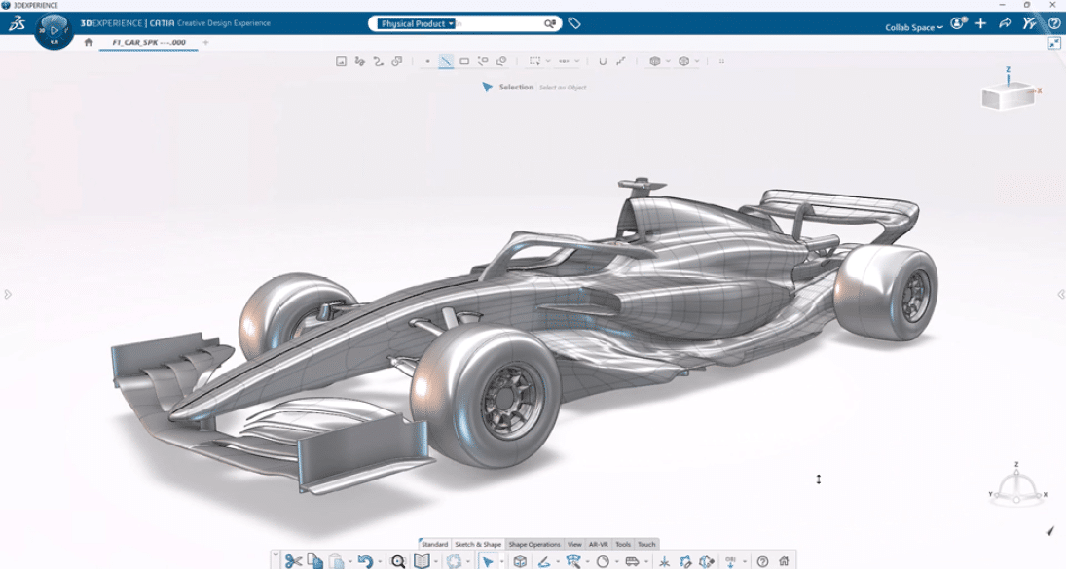Click the Search magnifier in the action bar

pos(396,559)
